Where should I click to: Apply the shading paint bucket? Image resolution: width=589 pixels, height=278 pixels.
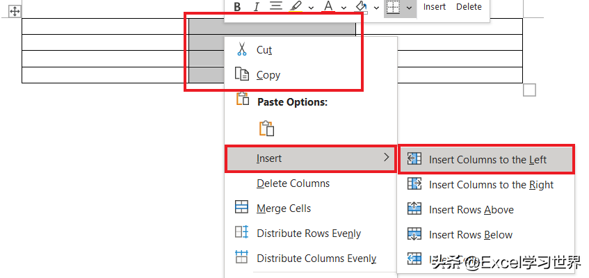(x=362, y=7)
